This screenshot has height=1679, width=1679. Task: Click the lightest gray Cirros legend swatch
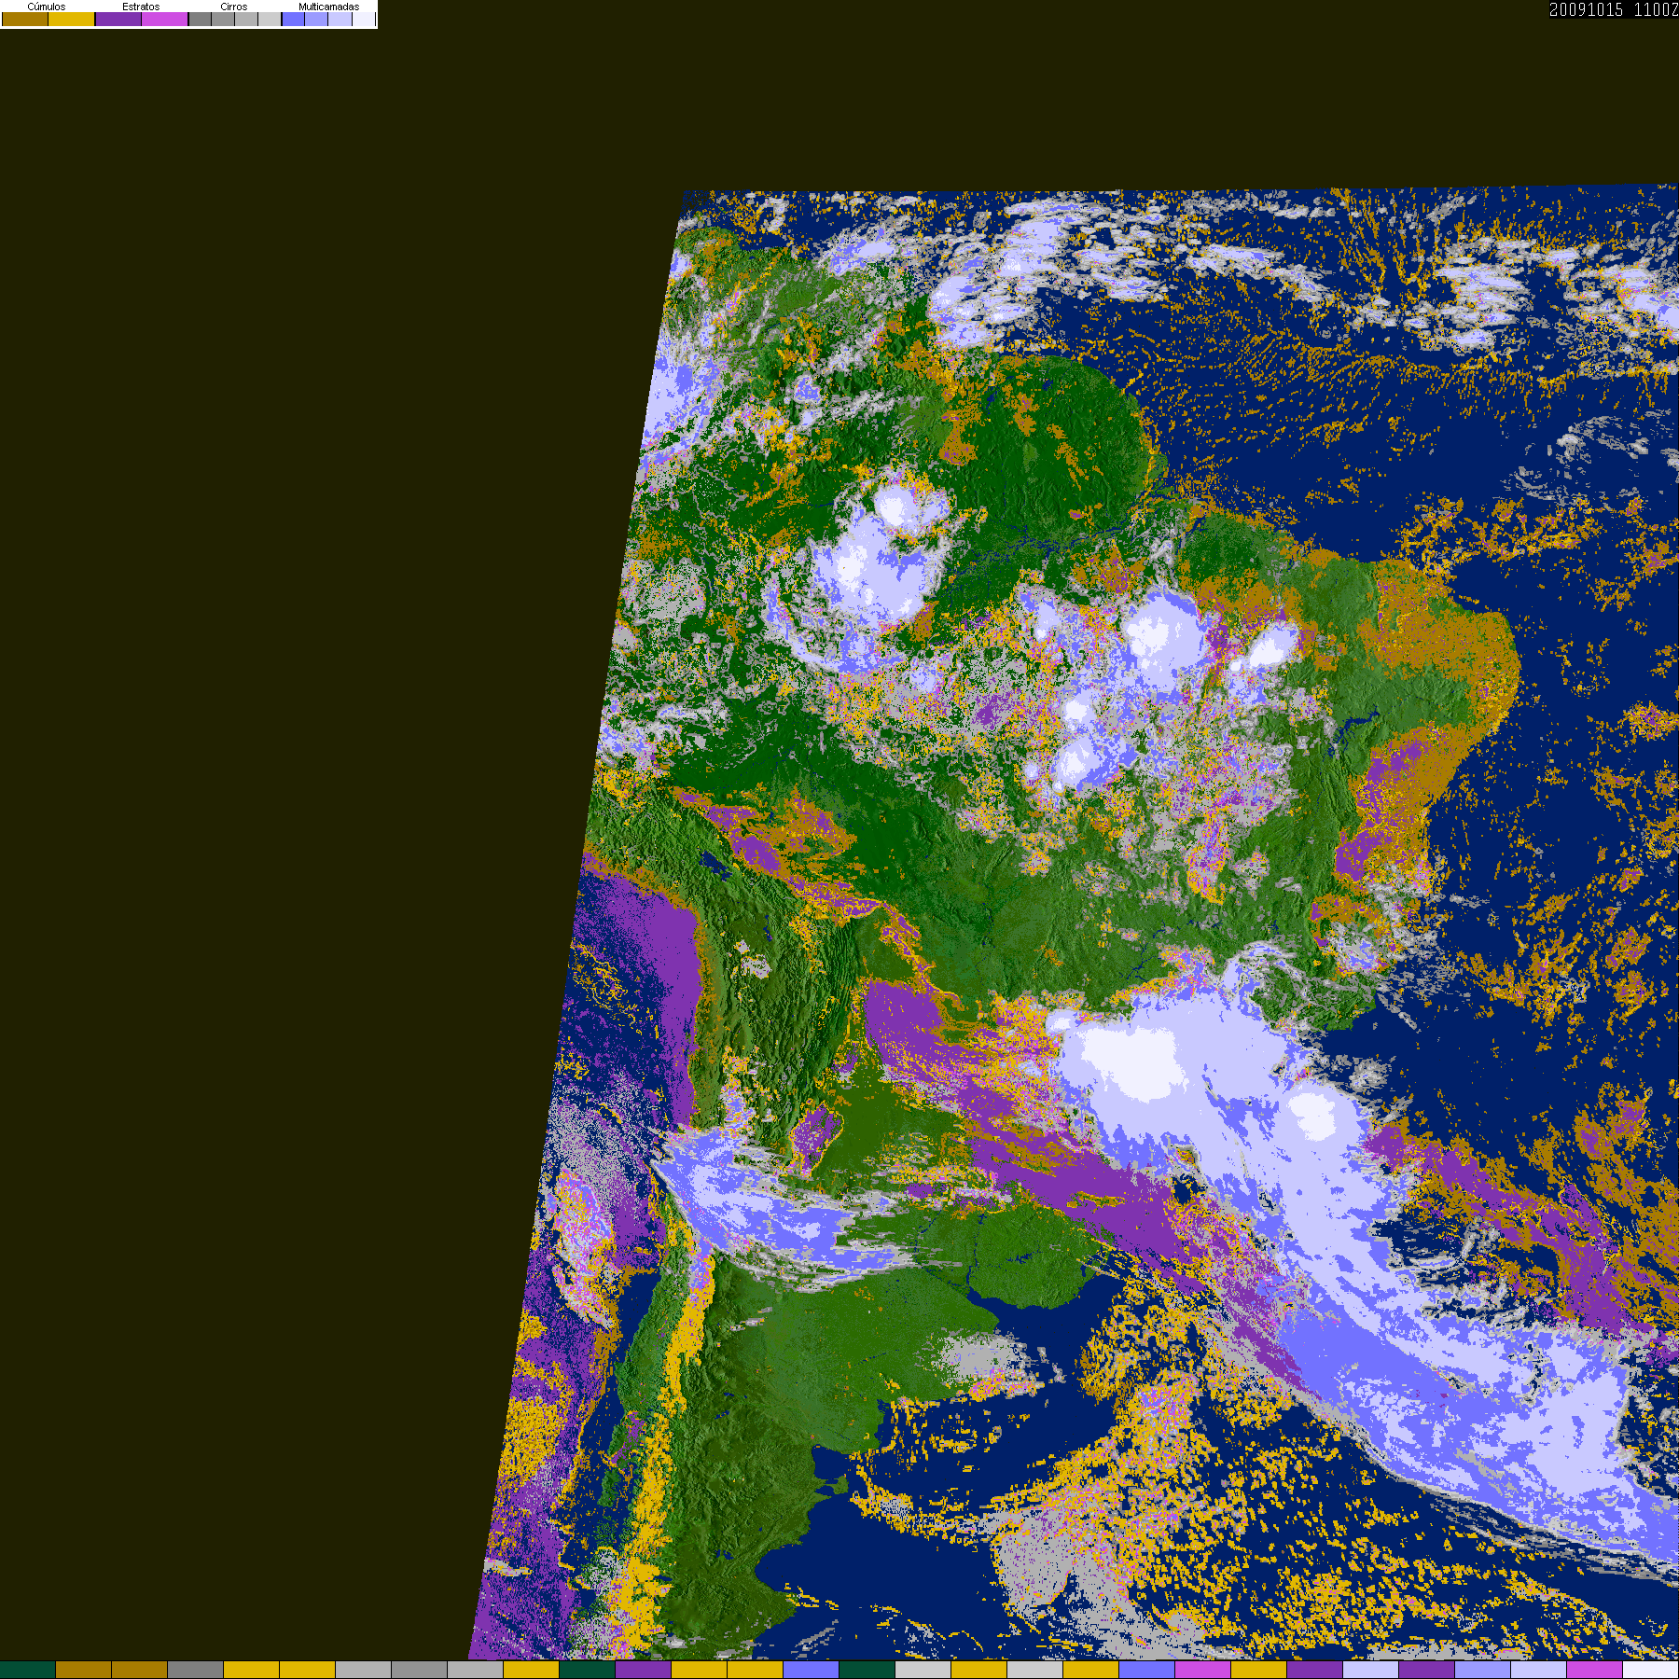pos(270,19)
